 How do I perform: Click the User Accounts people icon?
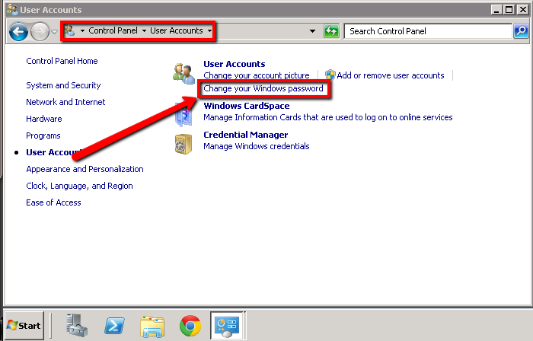184,73
